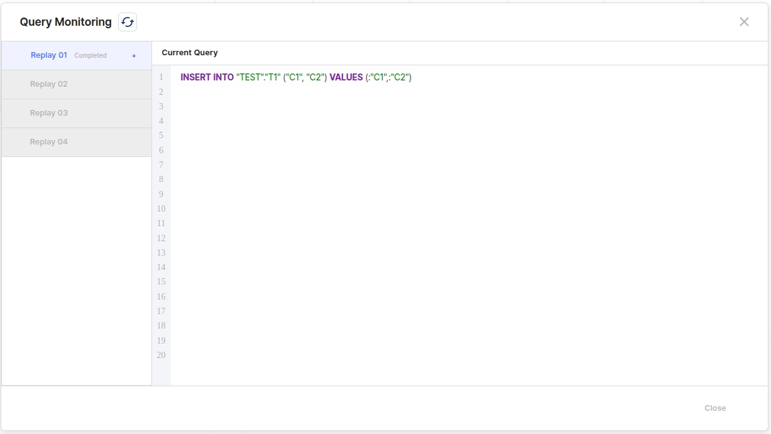
Task: Select the Replay 01 tab
Action: click(49, 55)
